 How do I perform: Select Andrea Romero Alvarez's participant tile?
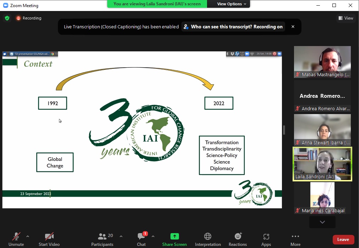point(322,96)
